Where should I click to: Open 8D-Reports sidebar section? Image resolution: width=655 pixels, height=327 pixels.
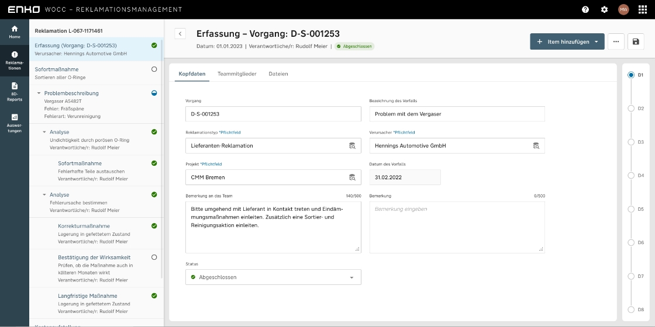tap(15, 92)
